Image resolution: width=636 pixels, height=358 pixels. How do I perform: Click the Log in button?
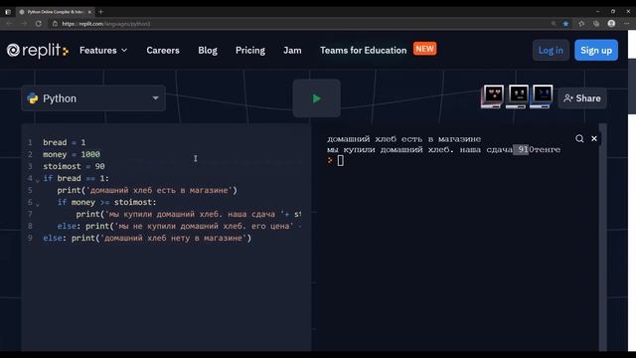point(551,51)
